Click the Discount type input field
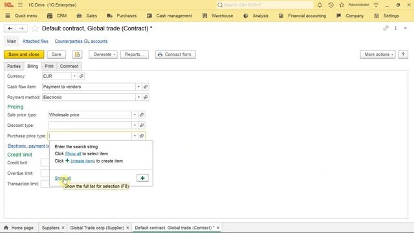Screen dimensions: 414x233 point(89,125)
